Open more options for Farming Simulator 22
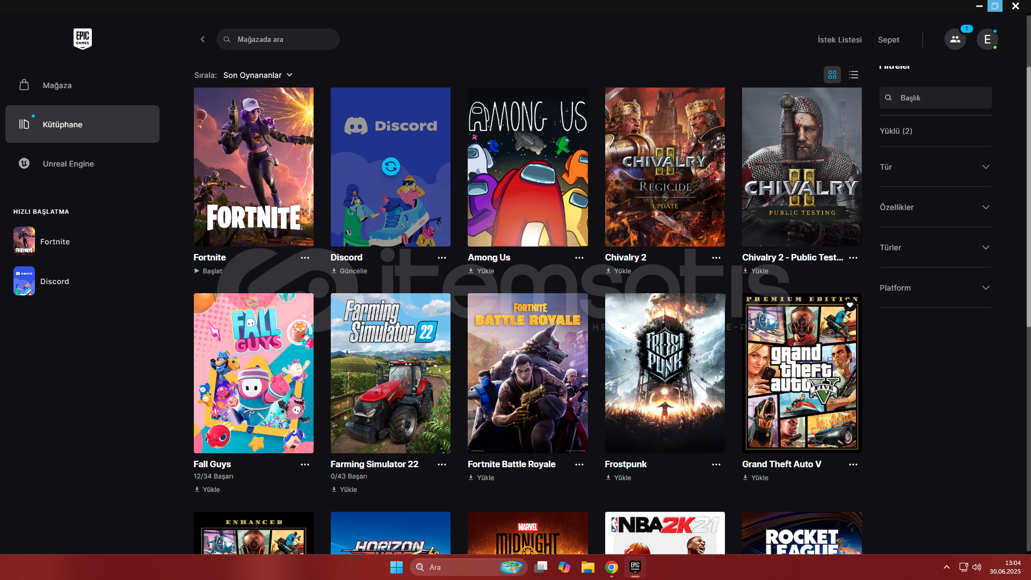 coord(442,465)
